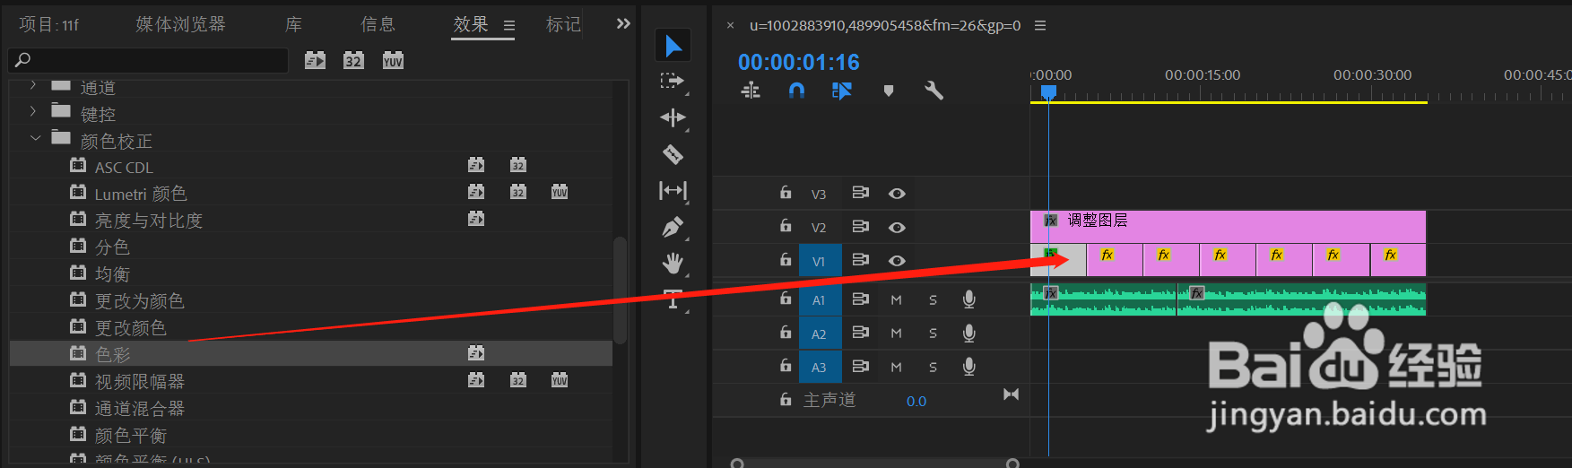Target the V1 video track
This screenshot has height=468, width=1572.
pos(820,261)
